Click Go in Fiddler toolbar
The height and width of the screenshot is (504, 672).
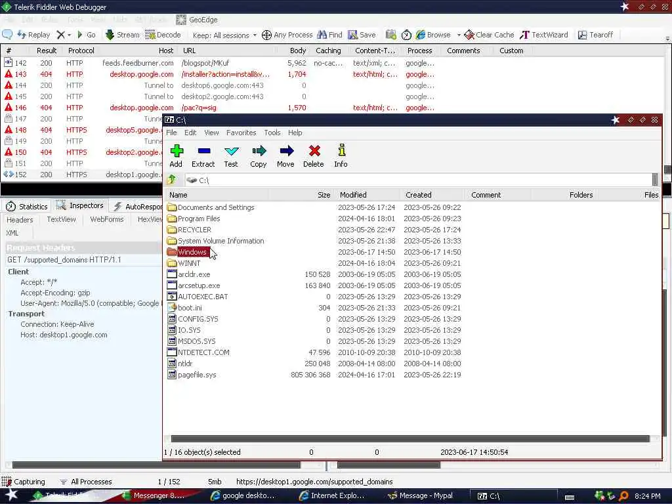(x=86, y=35)
